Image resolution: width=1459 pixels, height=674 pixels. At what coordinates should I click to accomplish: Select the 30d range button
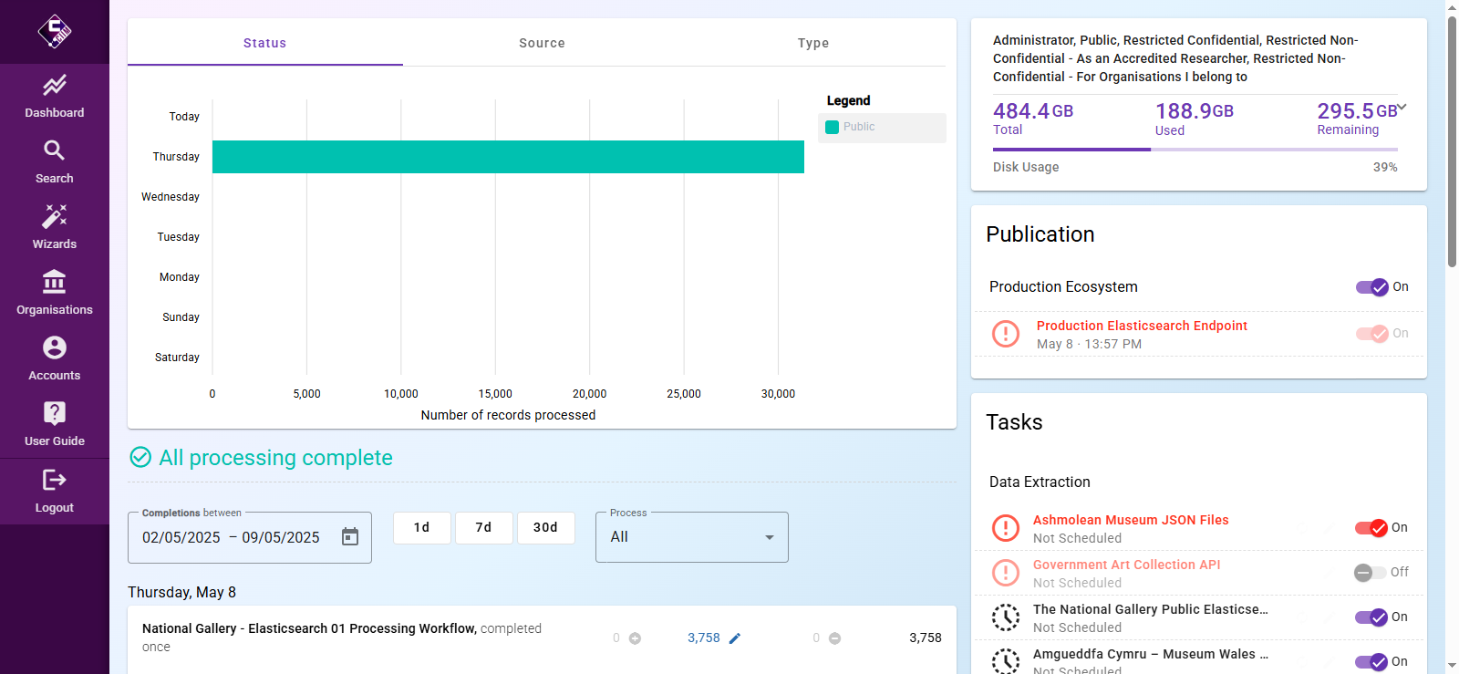click(545, 528)
